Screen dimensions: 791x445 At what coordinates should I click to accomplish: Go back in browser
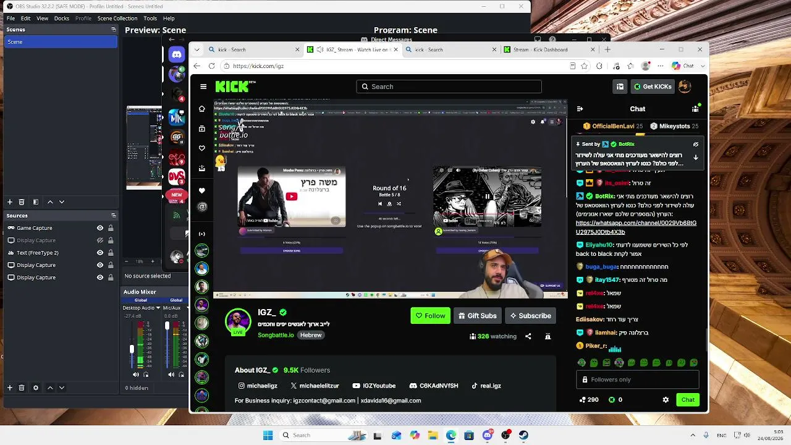coord(197,66)
